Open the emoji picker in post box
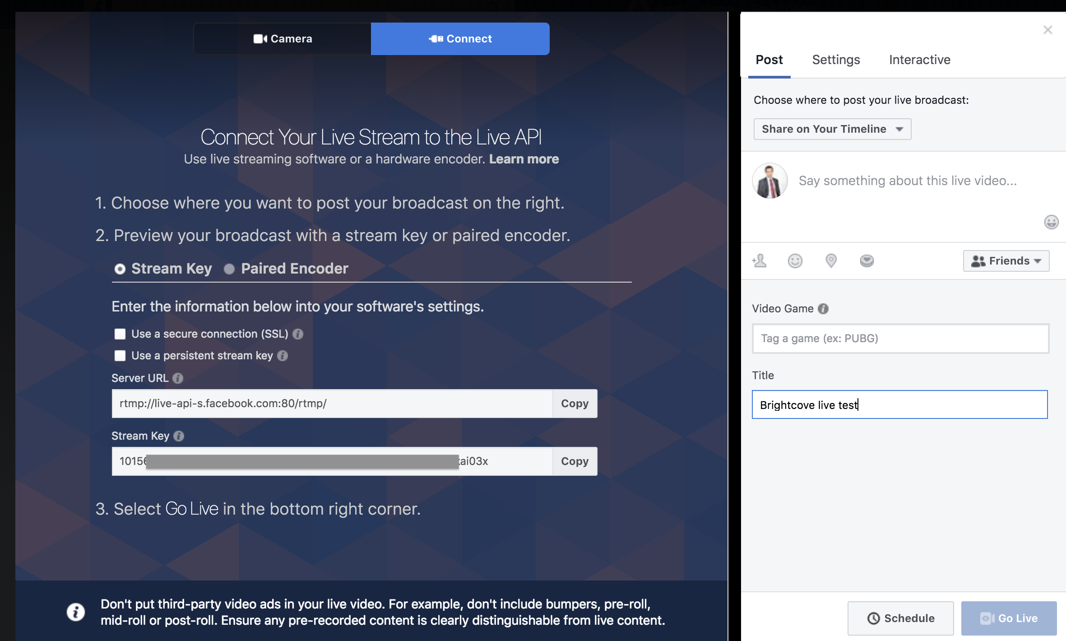Image resolution: width=1066 pixels, height=641 pixels. point(1051,222)
